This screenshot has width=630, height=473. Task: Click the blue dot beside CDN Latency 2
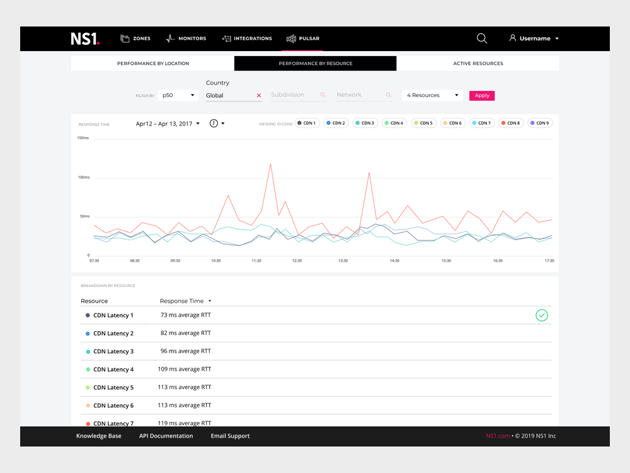click(x=88, y=334)
